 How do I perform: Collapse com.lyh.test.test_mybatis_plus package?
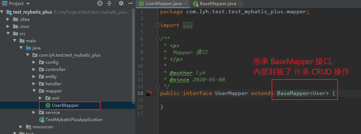point(28,55)
